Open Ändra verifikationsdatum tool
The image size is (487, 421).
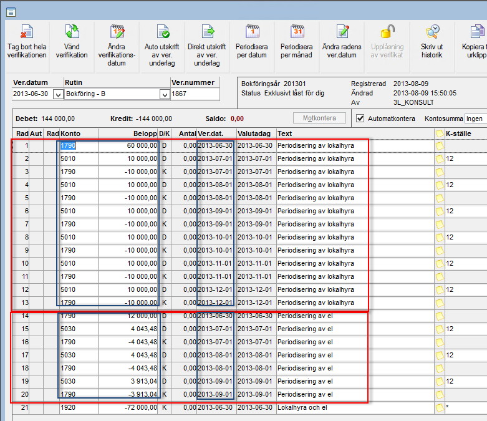click(x=117, y=32)
